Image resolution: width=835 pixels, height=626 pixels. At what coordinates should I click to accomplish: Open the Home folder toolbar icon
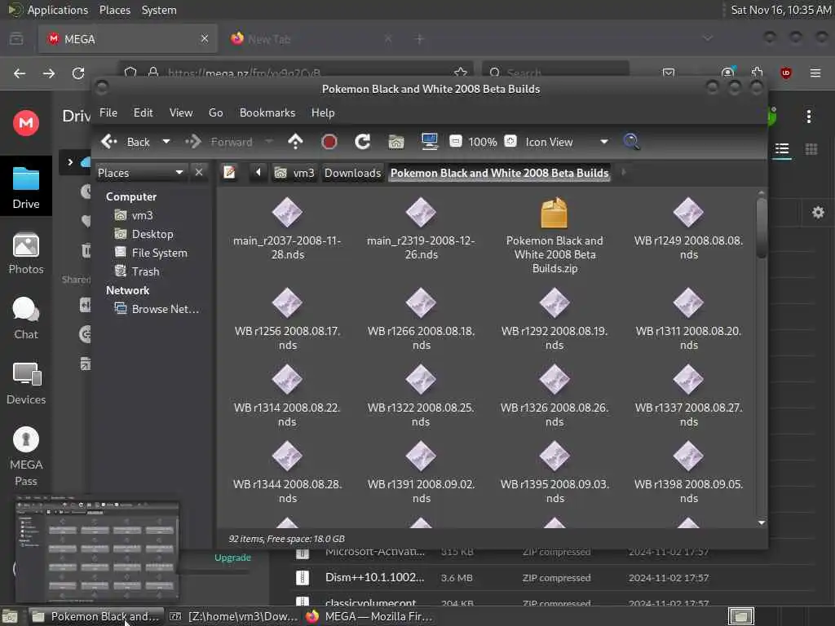tap(396, 142)
